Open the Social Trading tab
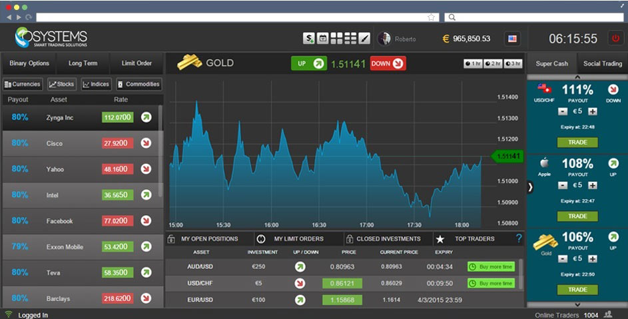Image resolution: width=628 pixels, height=319 pixels. click(603, 63)
